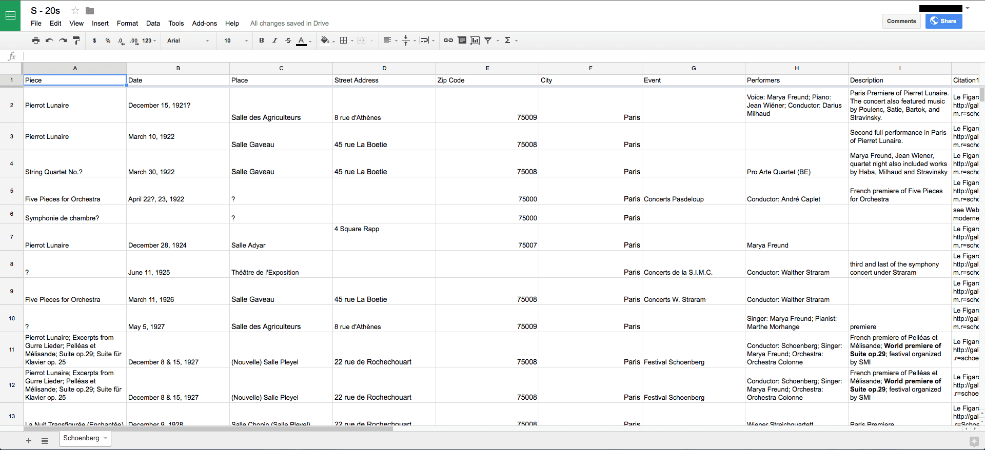
Task: Redo the last action
Action: coord(63,40)
